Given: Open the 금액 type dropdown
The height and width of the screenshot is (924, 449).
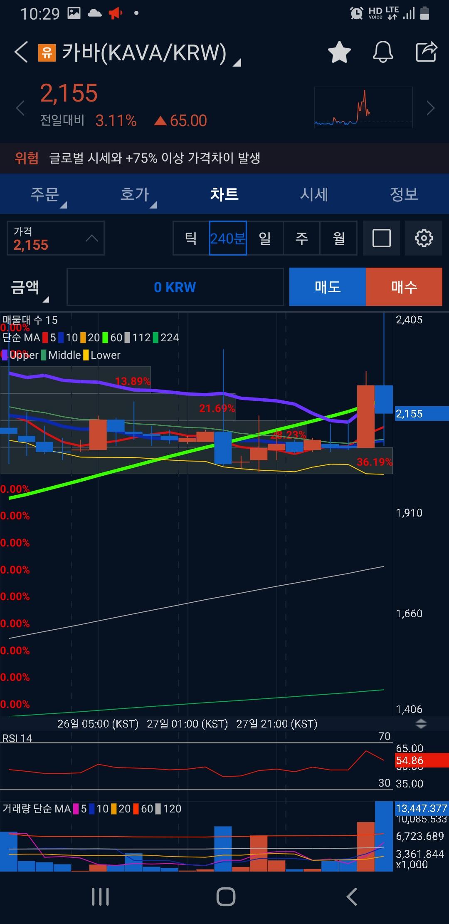Looking at the screenshot, I should [x=30, y=287].
